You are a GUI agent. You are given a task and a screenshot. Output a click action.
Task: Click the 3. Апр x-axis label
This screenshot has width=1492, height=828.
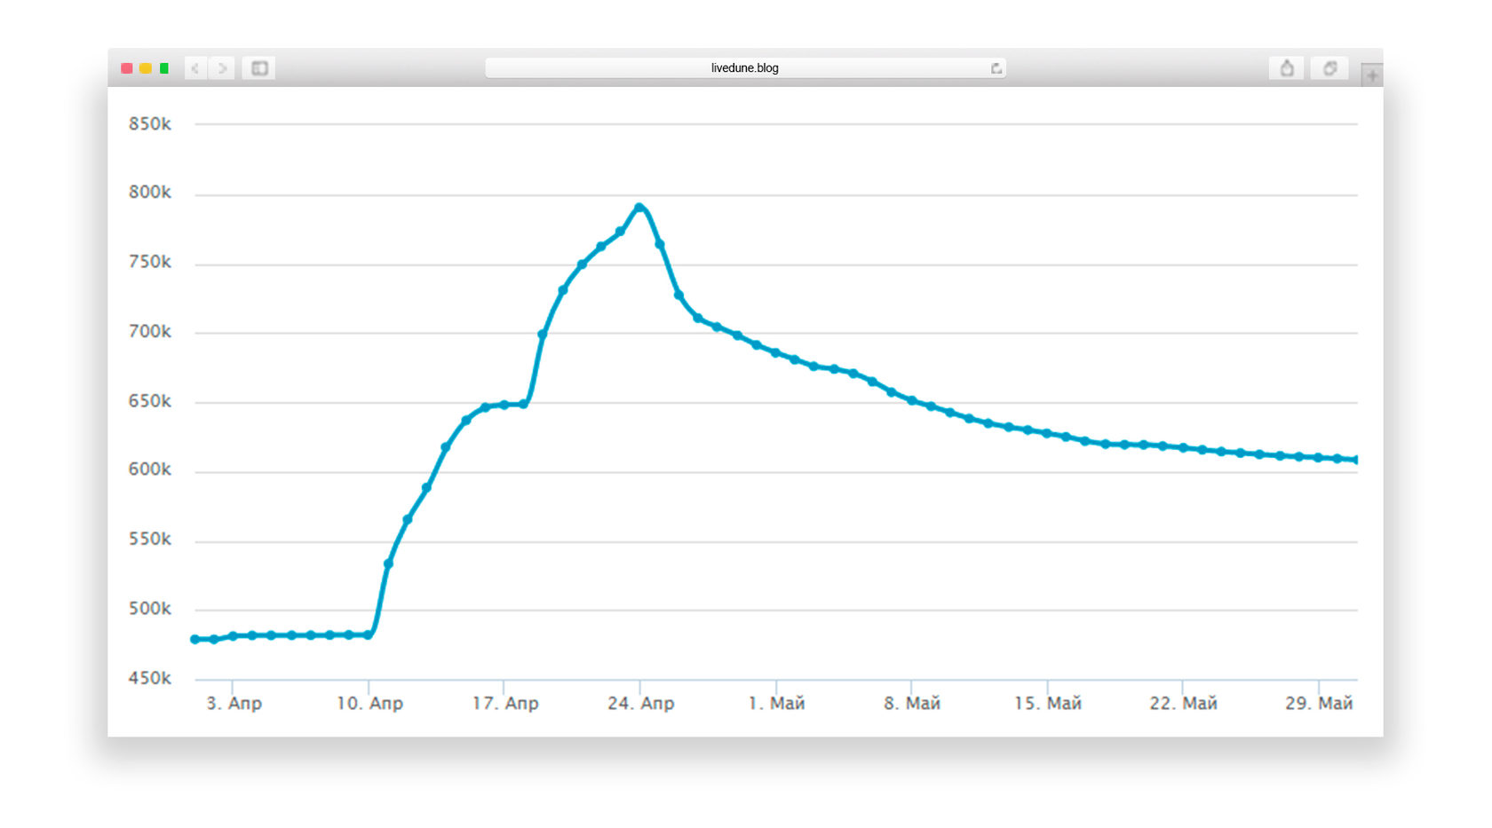[x=234, y=703]
